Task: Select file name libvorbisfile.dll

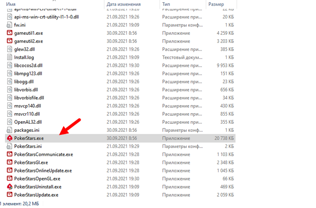Action: 29,98
